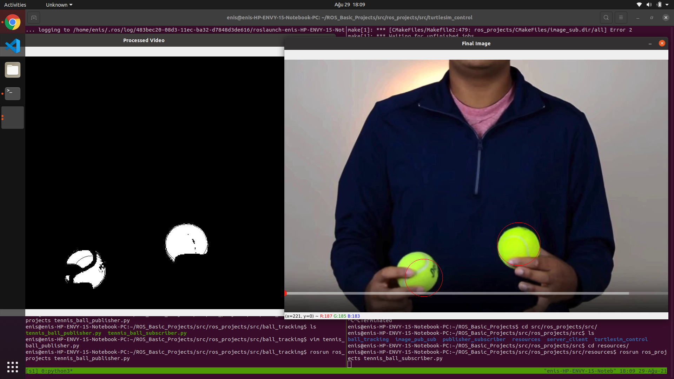Click the terminal cursor in right pane
Image resolution: width=674 pixels, height=379 pixels.
coord(350,364)
